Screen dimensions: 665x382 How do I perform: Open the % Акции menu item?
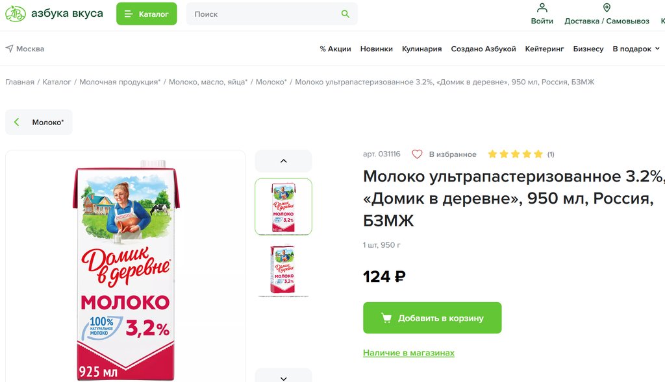point(335,49)
